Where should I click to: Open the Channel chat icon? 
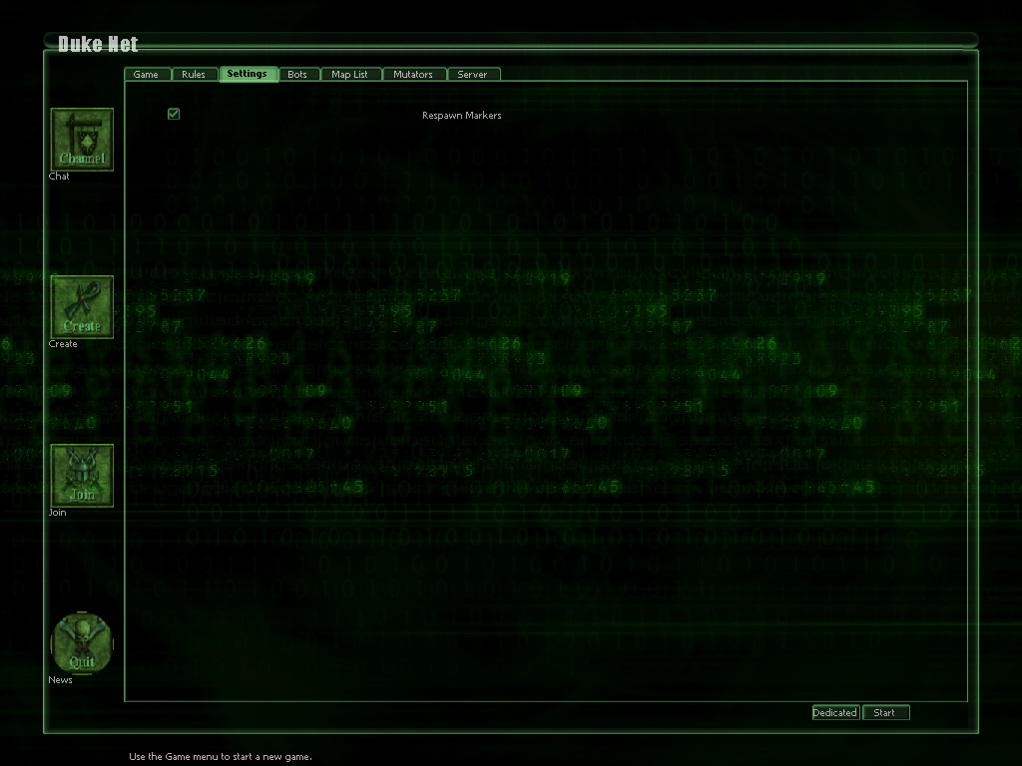[x=82, y=140]
